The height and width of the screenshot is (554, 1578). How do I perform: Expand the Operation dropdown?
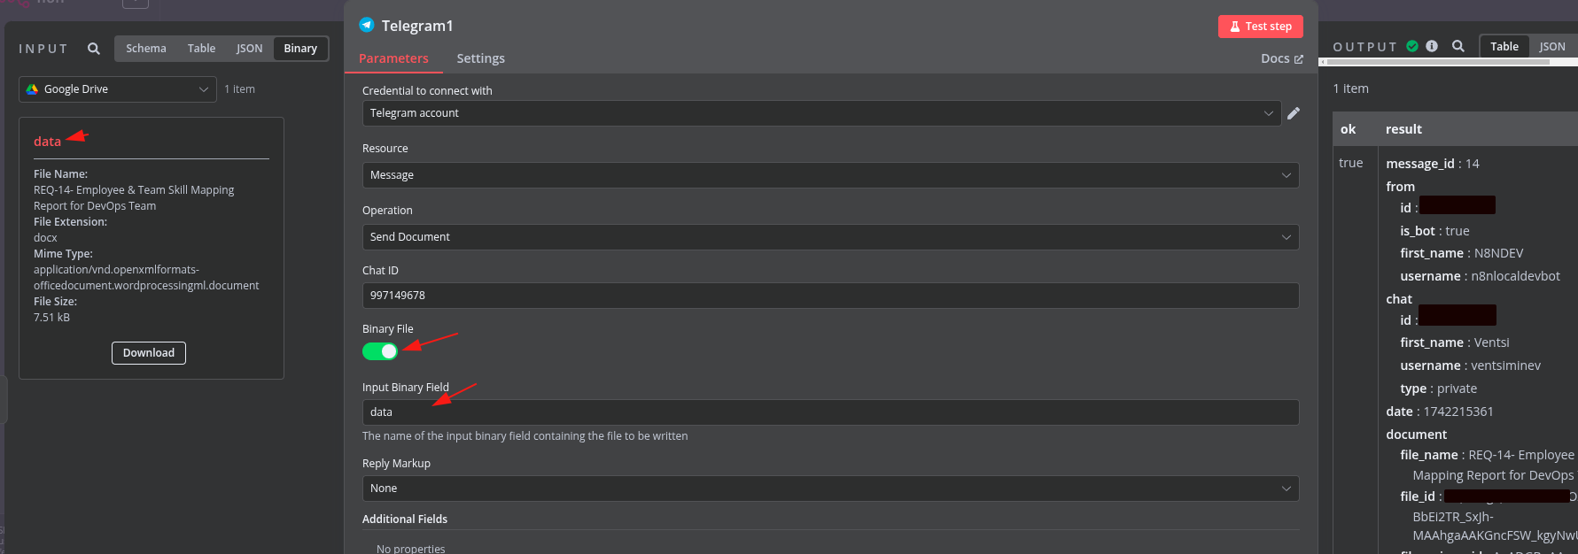click(830, 237)
